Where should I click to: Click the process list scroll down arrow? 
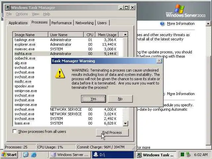point(126,124)
